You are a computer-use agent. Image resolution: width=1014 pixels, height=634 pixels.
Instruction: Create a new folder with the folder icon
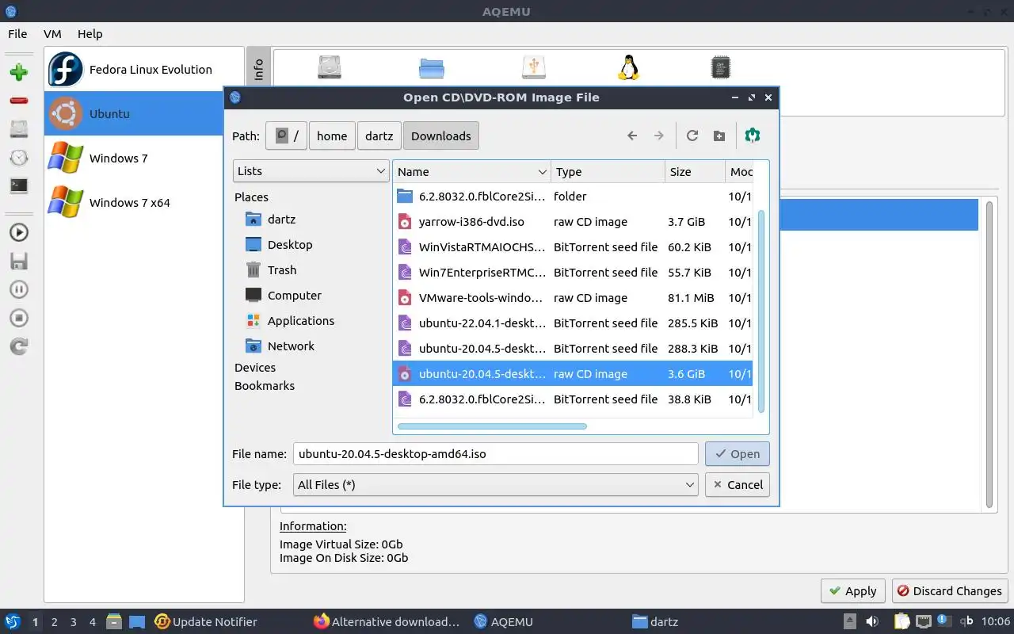(x=719, y=136)
